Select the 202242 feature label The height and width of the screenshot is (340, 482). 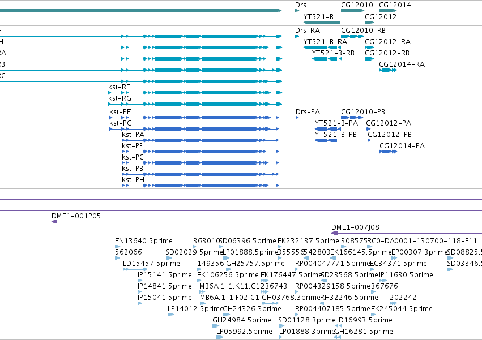tap(403, 298)
